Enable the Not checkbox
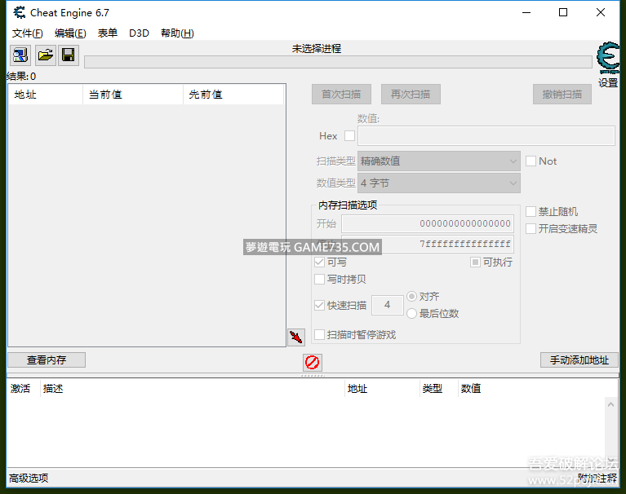 [531, 161]
